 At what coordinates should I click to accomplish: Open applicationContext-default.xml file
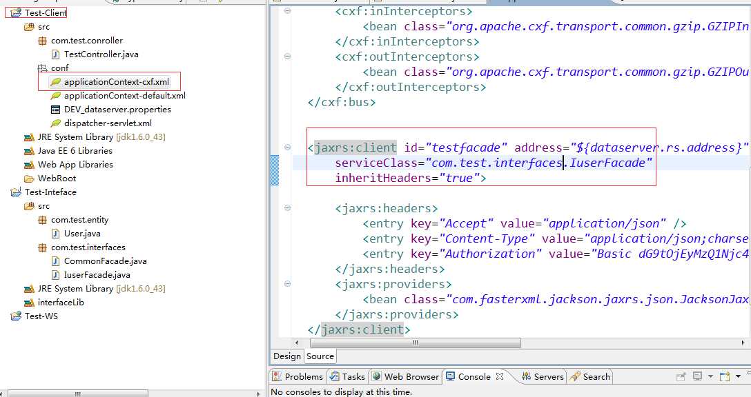point(124,96)
